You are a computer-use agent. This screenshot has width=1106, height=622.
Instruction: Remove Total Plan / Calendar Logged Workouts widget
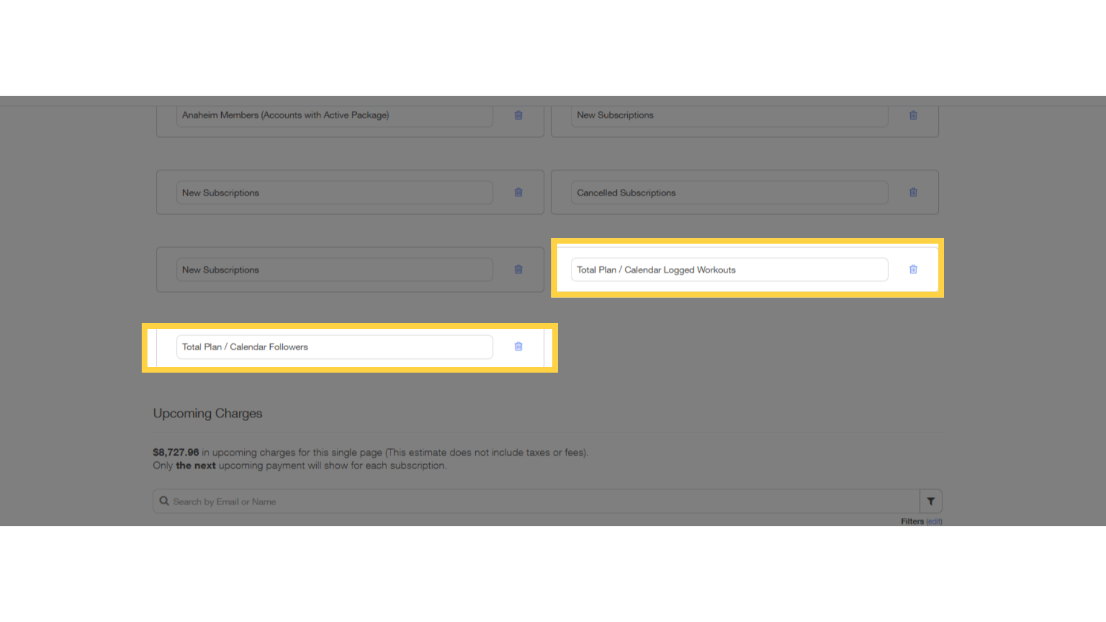(x=913, y=270)
